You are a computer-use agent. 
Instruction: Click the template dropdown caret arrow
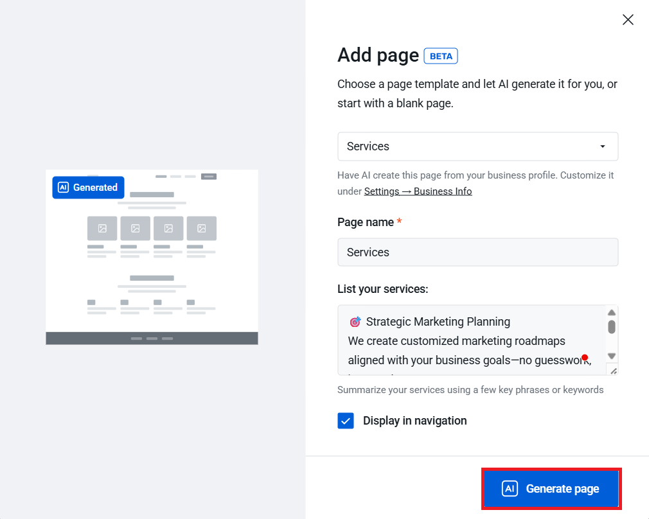pos(602,146)
